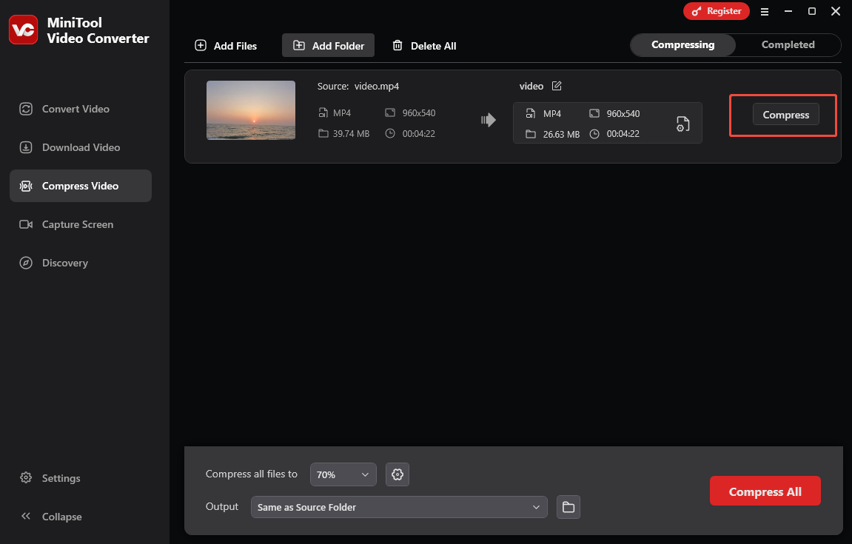Image resolution: width=852 pixels, height=544 pixels.
Task: Go to Capture Screen
Action: click(81, 224)
